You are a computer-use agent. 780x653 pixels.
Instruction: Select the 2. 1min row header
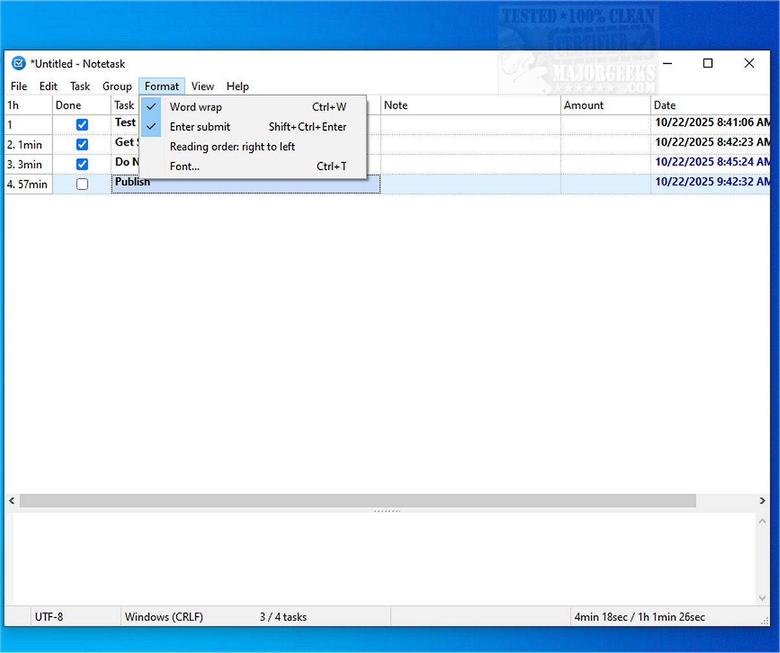[28, 145]
